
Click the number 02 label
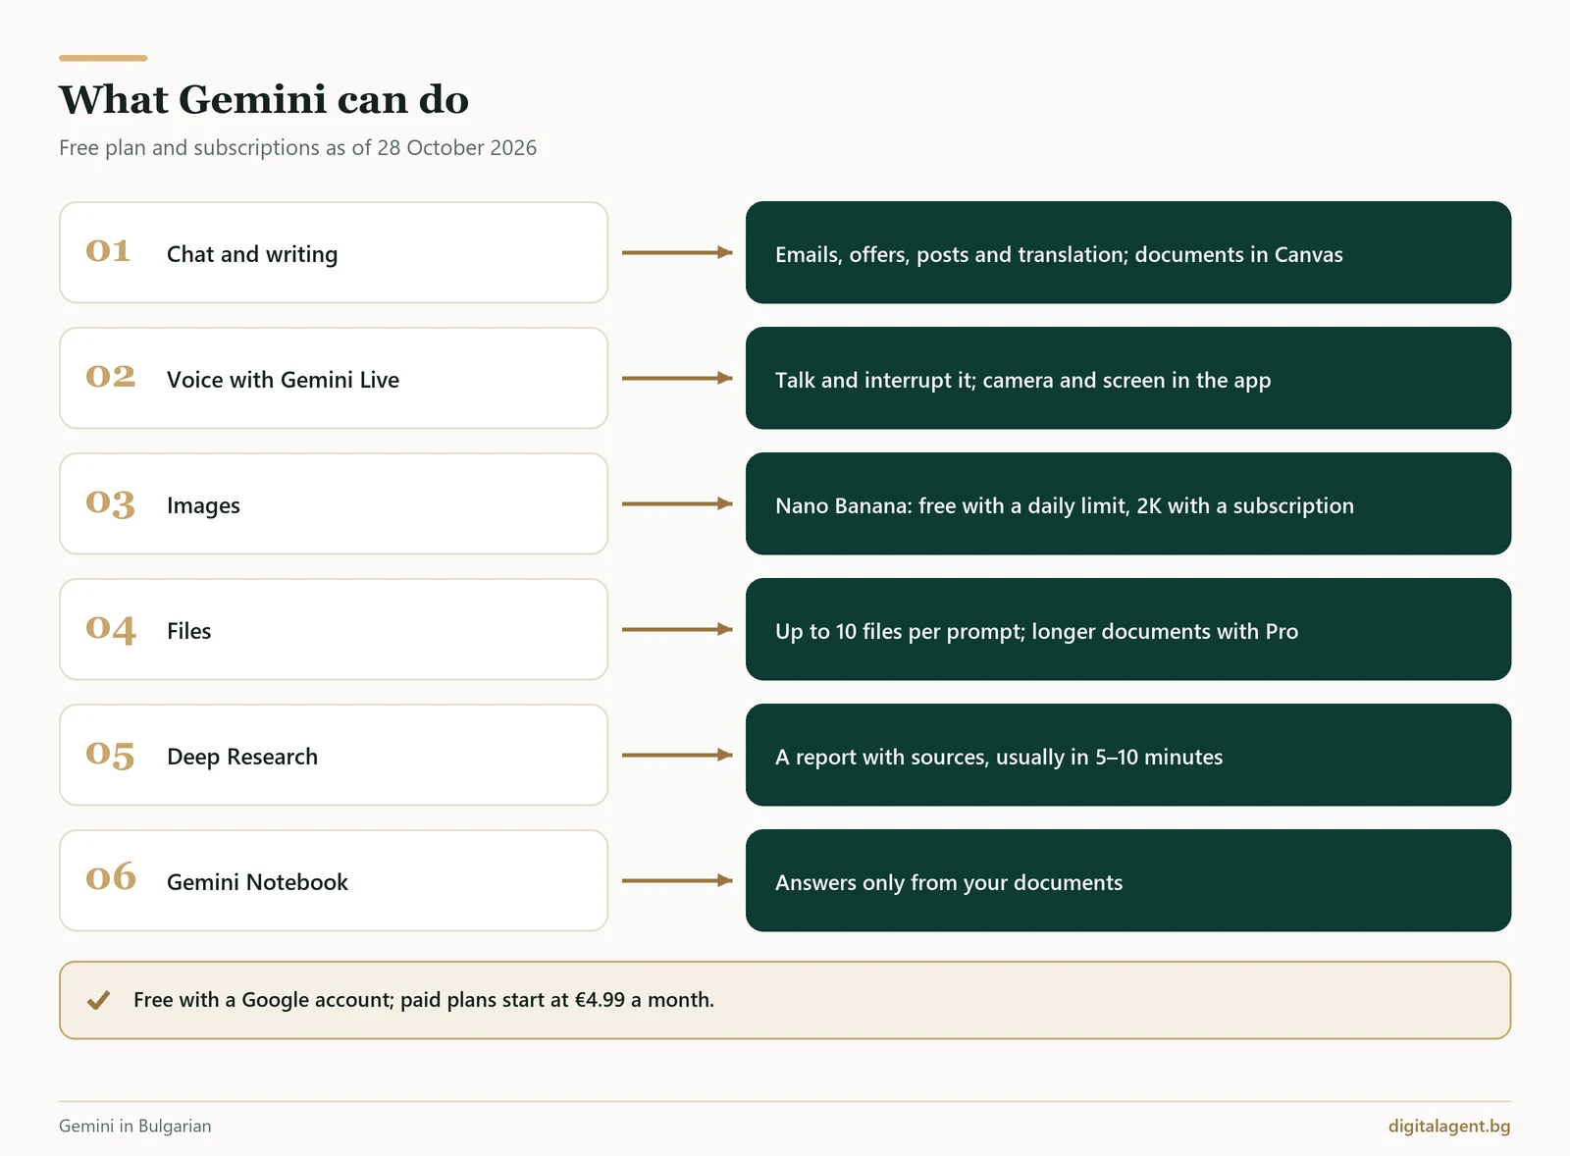[110, 377]
